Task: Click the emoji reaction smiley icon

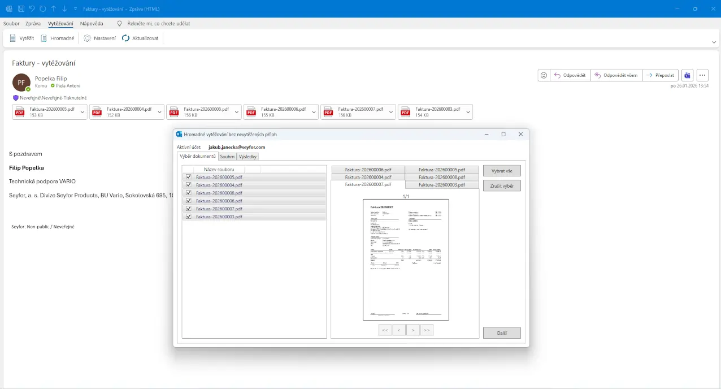Action: point(544,75)
